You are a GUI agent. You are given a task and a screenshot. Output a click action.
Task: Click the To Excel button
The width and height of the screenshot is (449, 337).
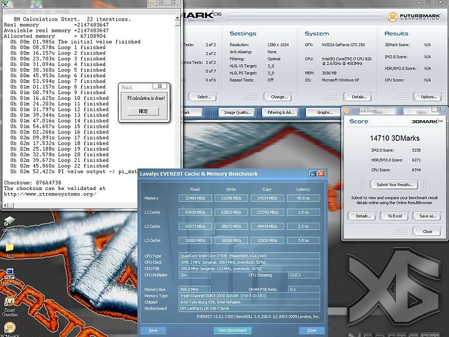[395, 216]
